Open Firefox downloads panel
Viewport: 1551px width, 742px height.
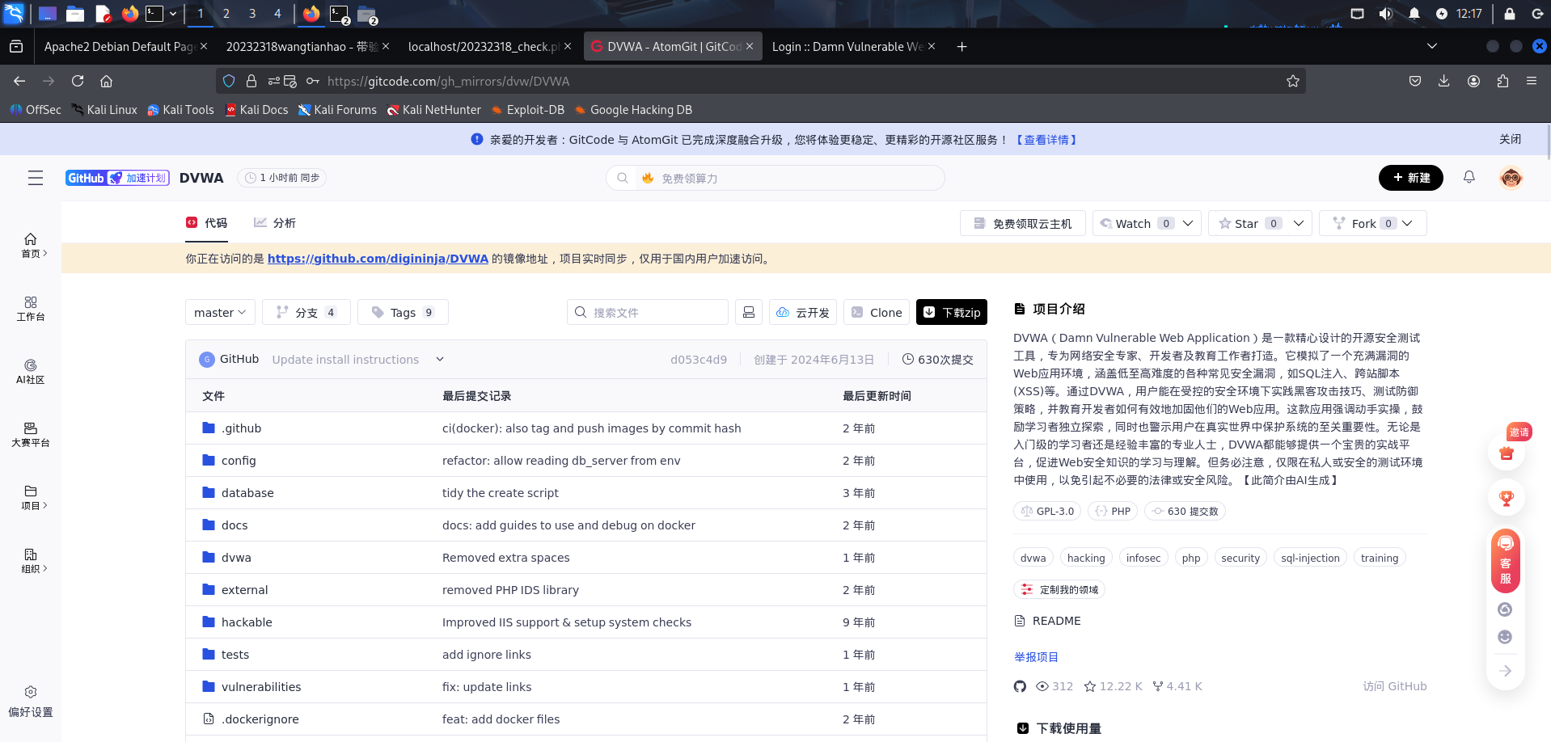[1444, 81]
